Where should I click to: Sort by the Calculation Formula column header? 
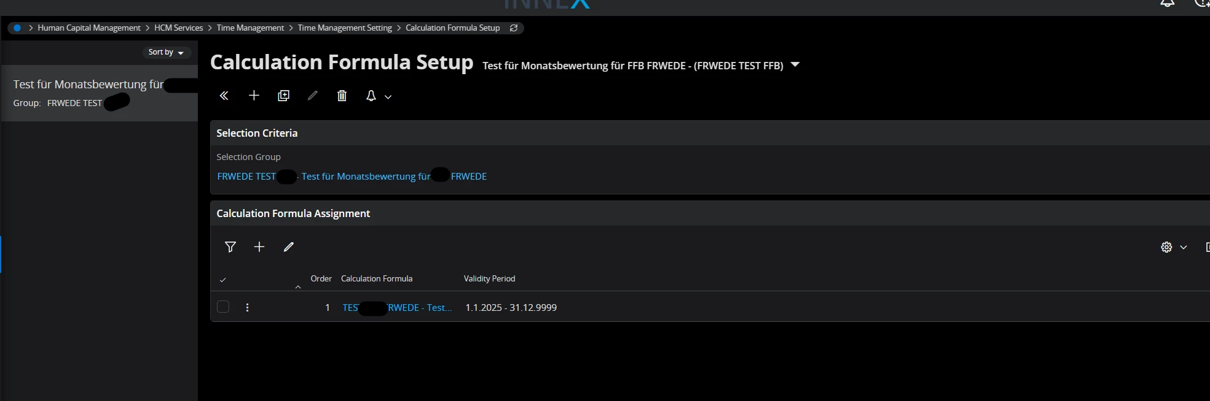click(x=377, y=279)
